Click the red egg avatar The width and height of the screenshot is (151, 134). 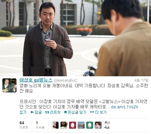[x=73, y=125]
